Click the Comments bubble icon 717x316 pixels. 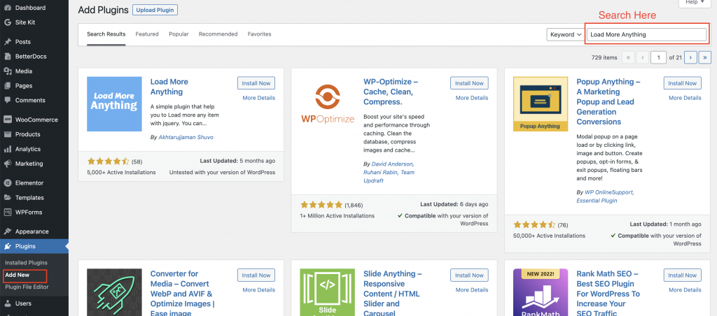[x=7, y=101]
